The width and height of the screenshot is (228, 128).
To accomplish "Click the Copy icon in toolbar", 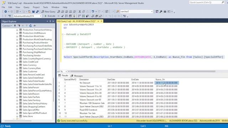I will [84, 12].
